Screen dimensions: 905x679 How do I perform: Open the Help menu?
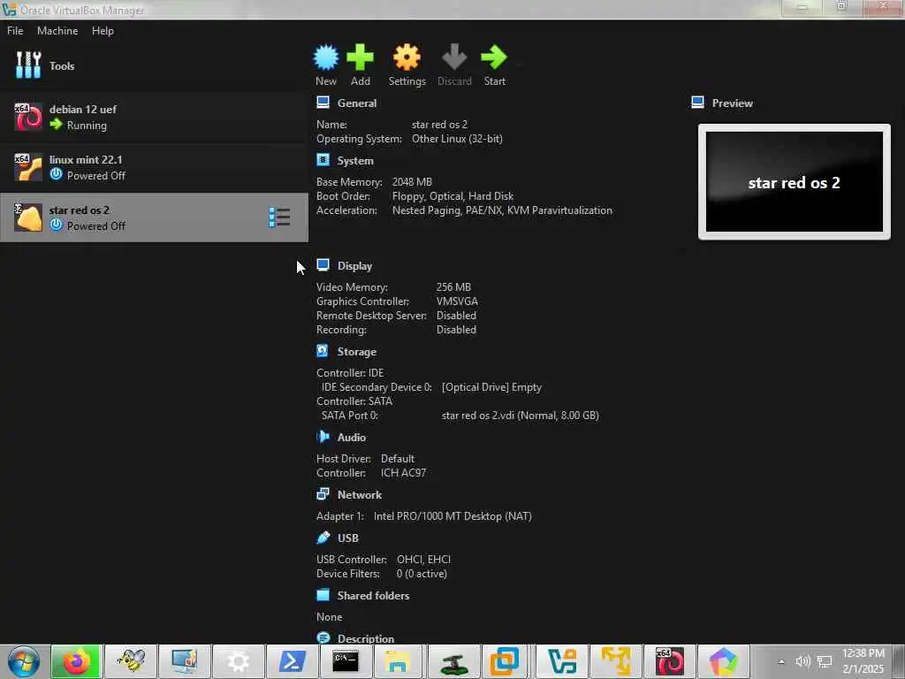click(103, 31)
